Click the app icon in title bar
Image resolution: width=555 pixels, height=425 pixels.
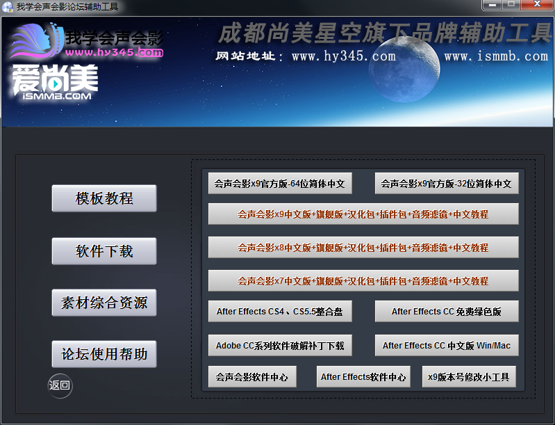tap(8, 7)
